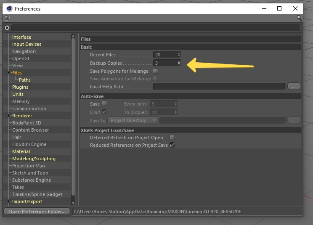The height and width of the screenshot is (225, 313).
Task: Click the search magnifier icon
Action: pyautogui.click(x=299, y=18)
